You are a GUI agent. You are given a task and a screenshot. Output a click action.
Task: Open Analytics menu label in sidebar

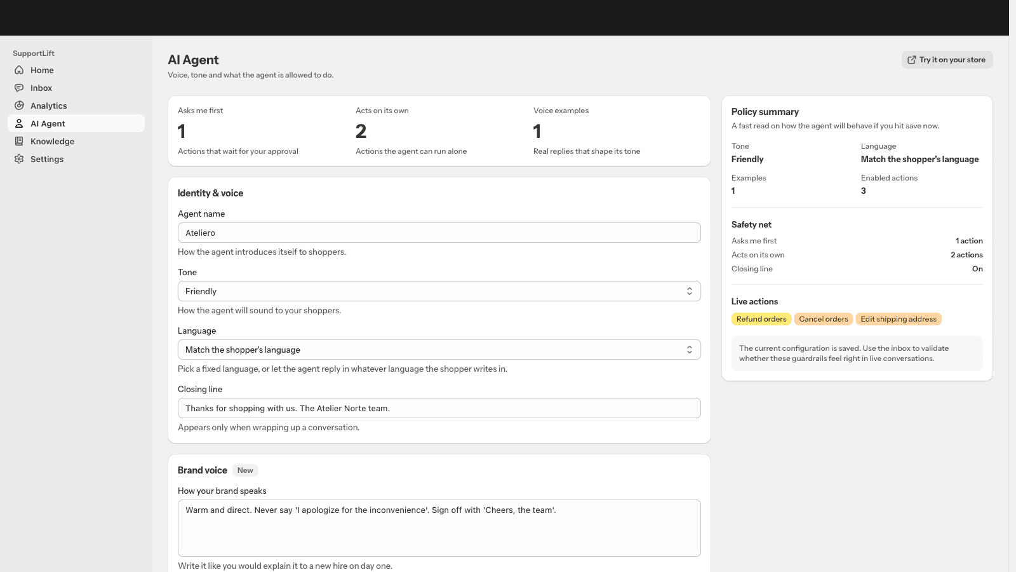tap(49, 106)
